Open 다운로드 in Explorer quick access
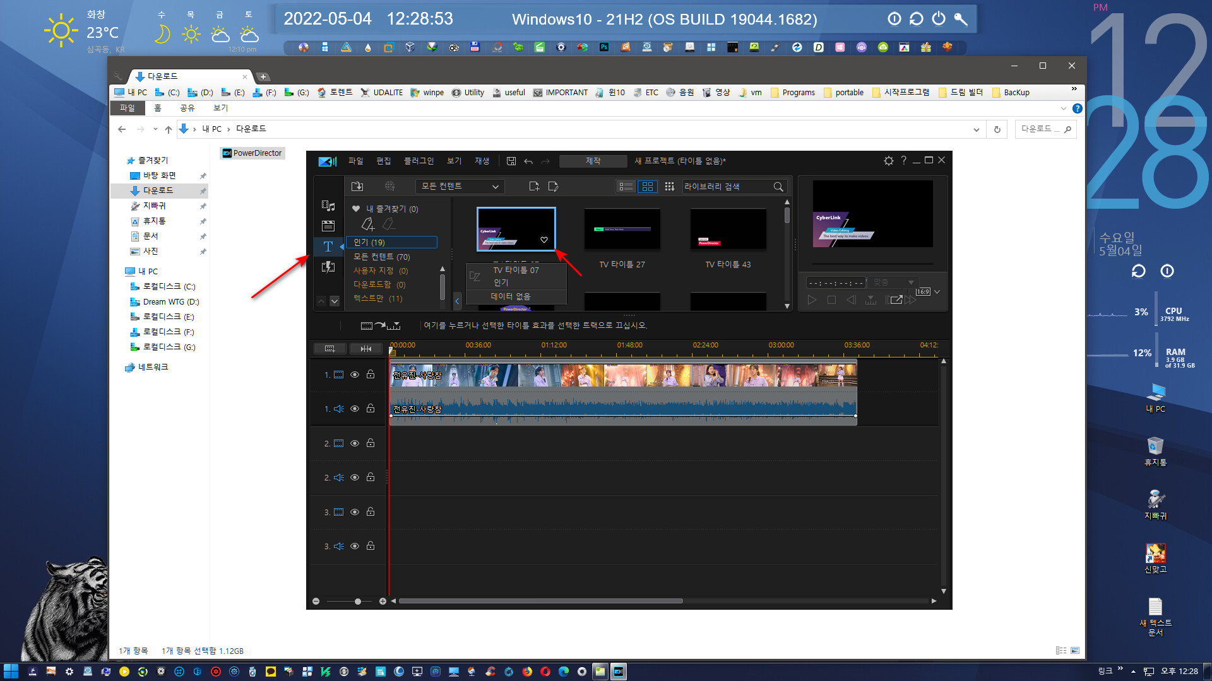Screen dimensions: 1212x681 pyautogui.click(x=158, y=190)
